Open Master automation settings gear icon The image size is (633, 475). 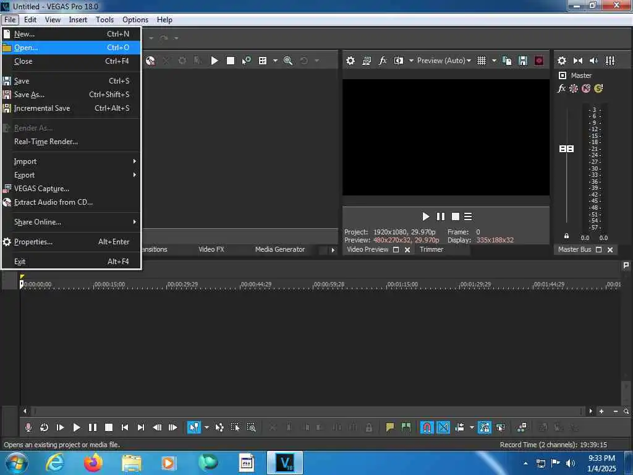coord(574,88)
